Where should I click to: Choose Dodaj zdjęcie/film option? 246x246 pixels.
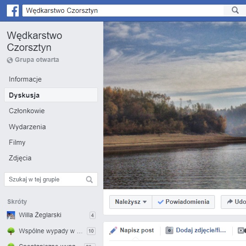click(201, 230)
